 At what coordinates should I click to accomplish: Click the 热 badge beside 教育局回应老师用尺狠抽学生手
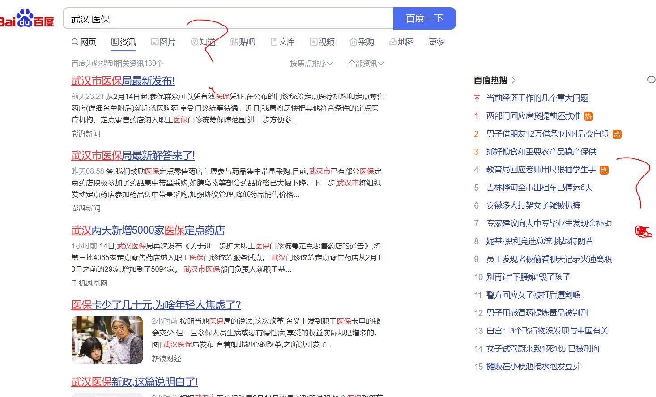click(x=604, y=170)
